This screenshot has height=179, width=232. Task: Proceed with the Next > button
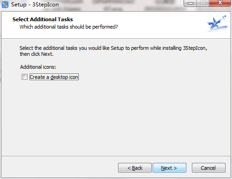click(x=169, y=168)
